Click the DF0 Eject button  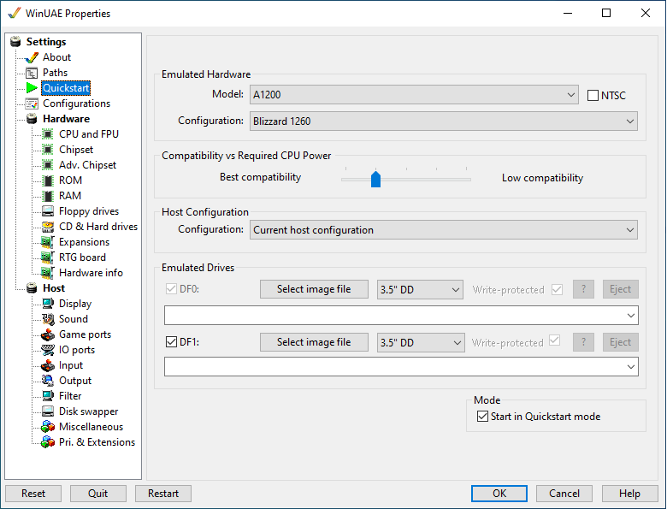[x=620, y=289]
